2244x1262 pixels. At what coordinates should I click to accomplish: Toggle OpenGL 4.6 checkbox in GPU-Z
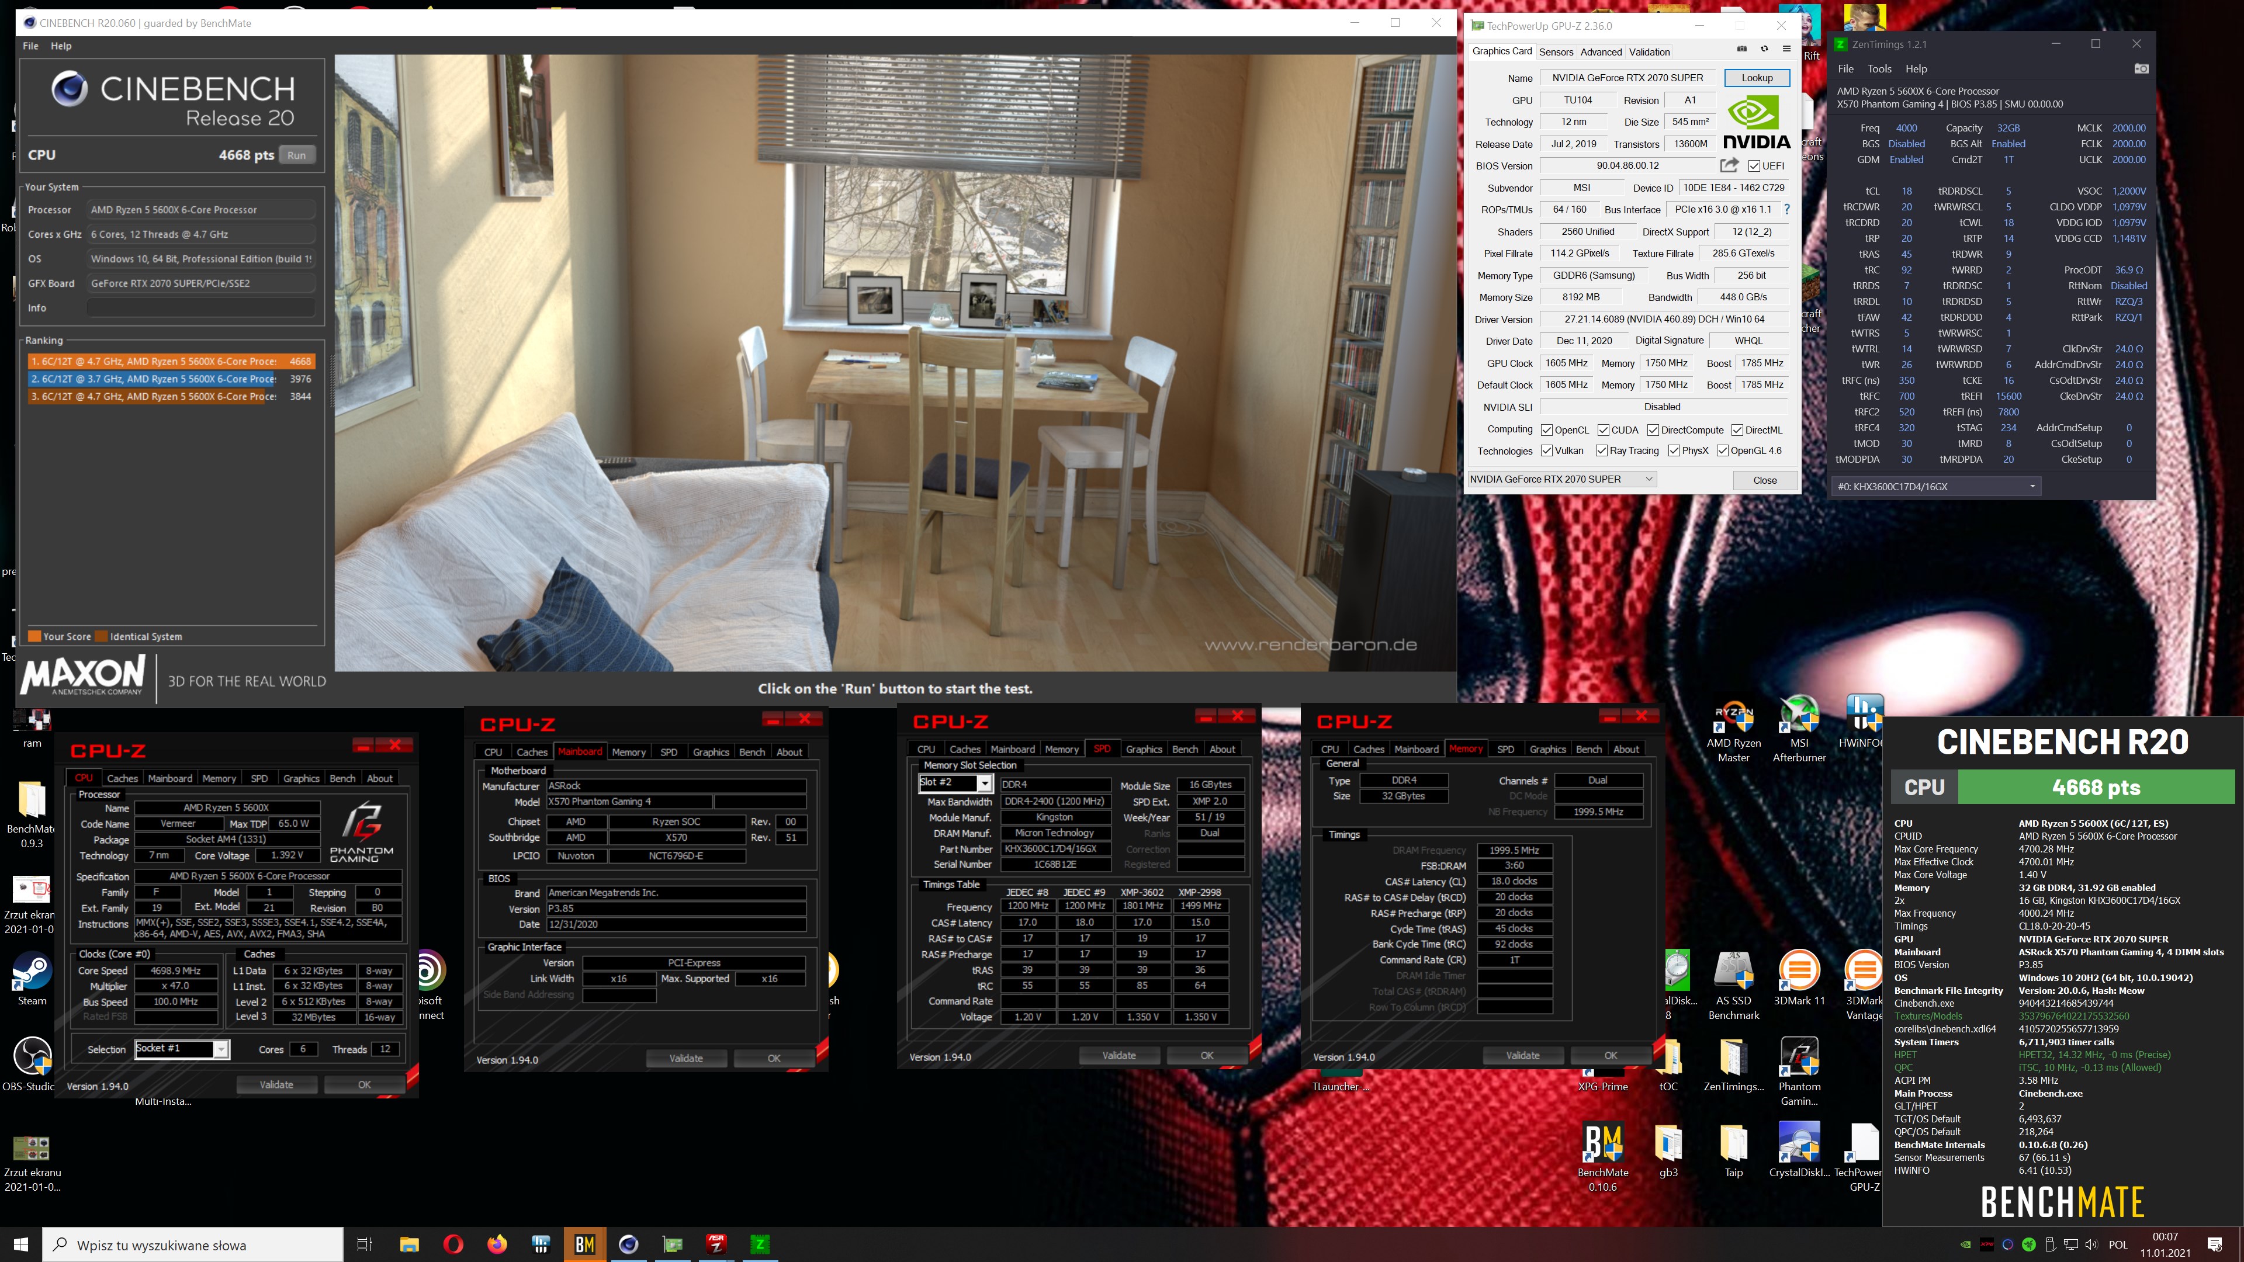coord(1723,451)
